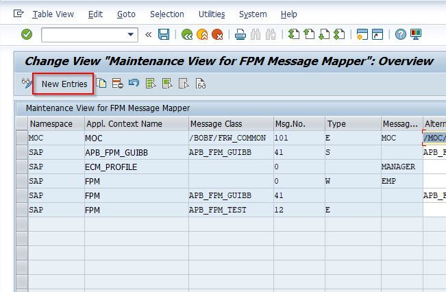Viewport: 446px width, 292px height.
Task: Click the Print icon
Action: coord(240,35)
